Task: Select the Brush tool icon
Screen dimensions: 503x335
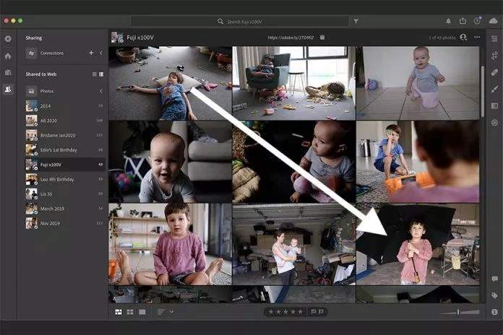Action: [494, 89]
